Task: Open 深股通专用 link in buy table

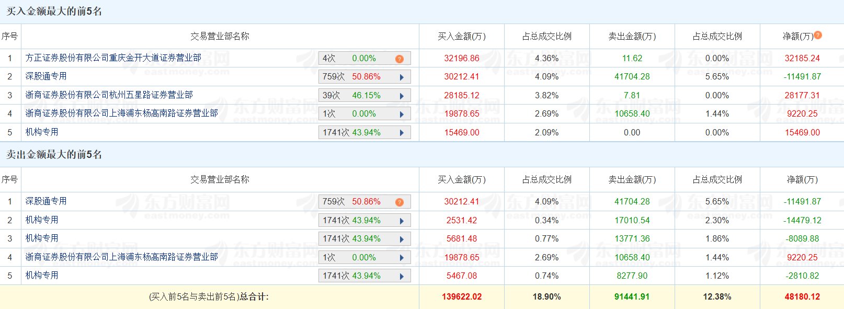Action: point(46,76)
